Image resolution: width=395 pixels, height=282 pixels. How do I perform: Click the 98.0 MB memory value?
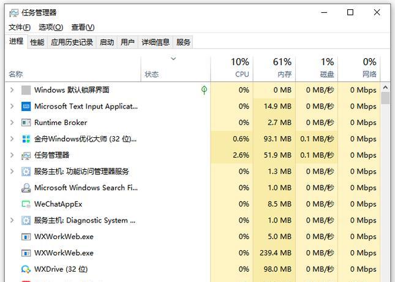pos(277,269)
